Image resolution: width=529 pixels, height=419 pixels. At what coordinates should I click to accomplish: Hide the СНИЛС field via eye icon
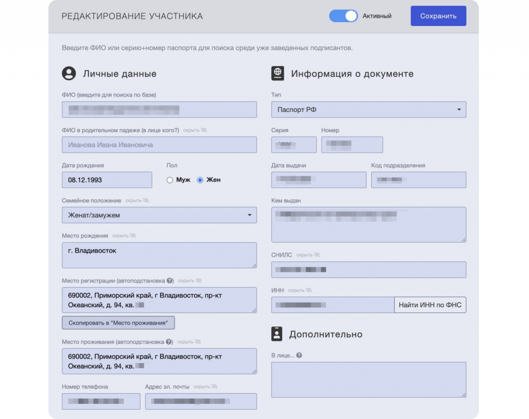point(317,255)
